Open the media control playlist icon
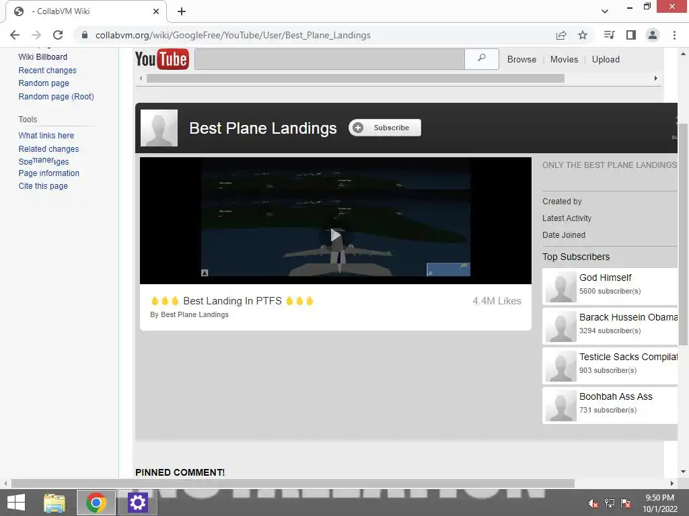This screenshot has height=516, width=689. pos(609,35)
